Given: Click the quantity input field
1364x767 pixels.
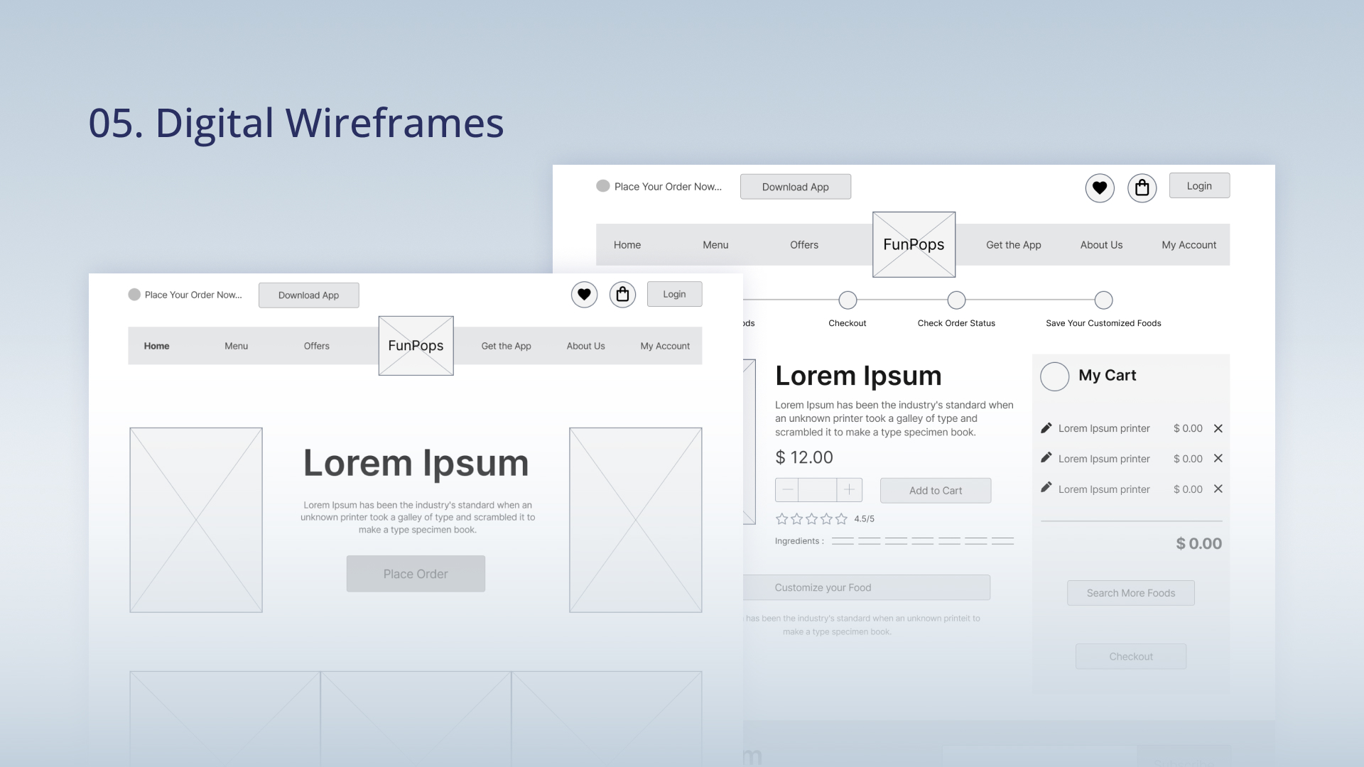Looking at the screenshot, I should click(x=818, y=490).
